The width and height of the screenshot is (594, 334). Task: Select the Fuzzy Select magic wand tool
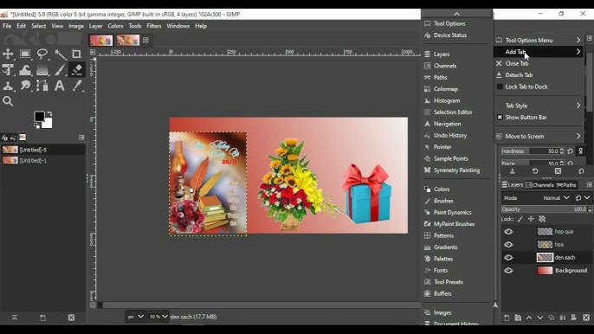(x=60, y=54)
